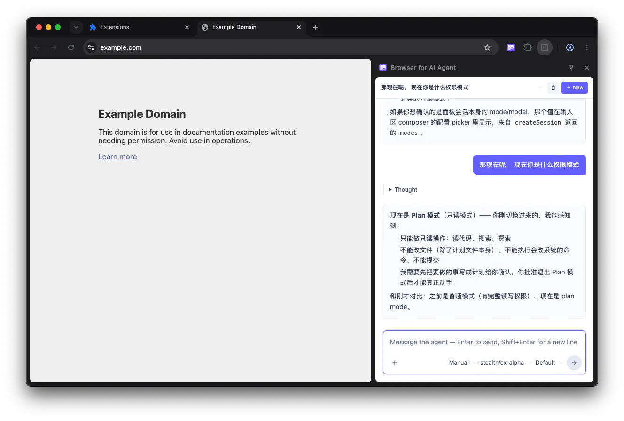
Task: Click the Browser for AI Agent panel title
Action: click(423, 68)
